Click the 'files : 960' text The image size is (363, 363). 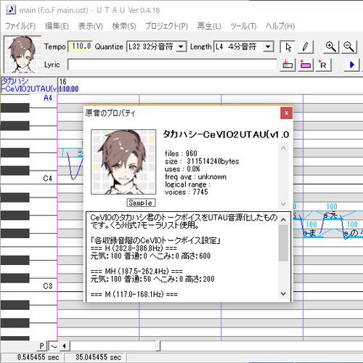(181, 153)
